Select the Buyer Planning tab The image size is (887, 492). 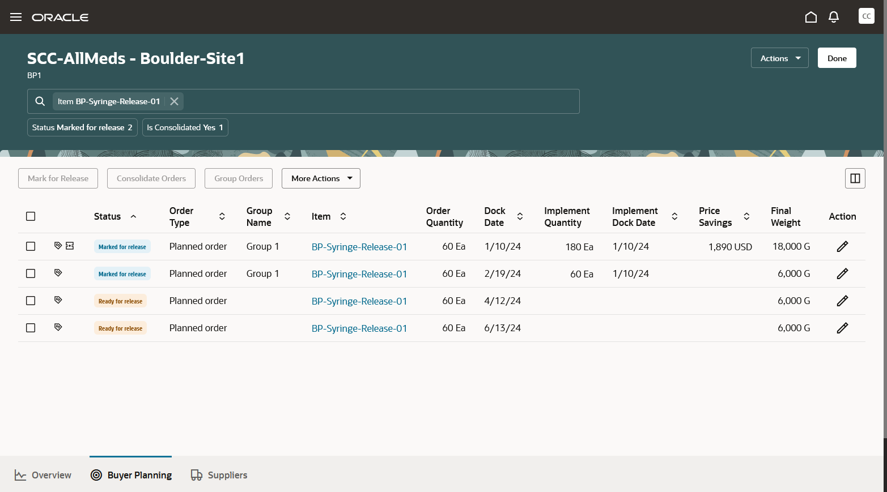click(131, 475)
